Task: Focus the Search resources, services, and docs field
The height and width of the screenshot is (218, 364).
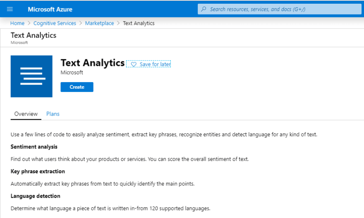Action: click(x=280, y=9)
